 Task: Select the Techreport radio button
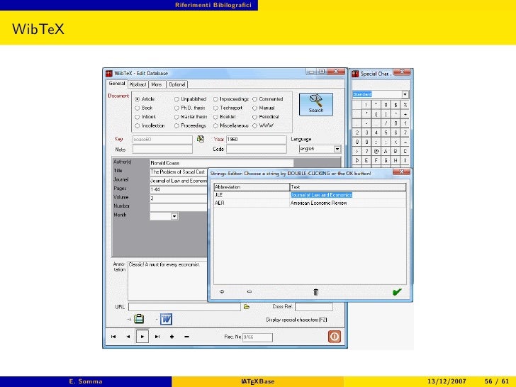(215, 108)
